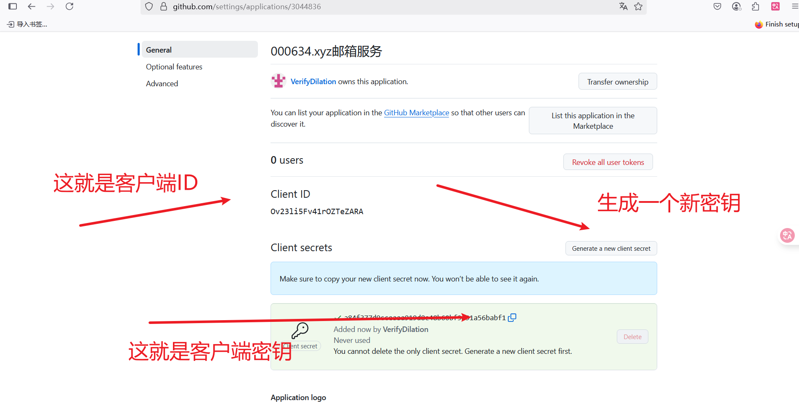The width and height of the screenshot is (799, 406).
Task: Open the GitHub Marketplace link
Action: tap(416, 113)
